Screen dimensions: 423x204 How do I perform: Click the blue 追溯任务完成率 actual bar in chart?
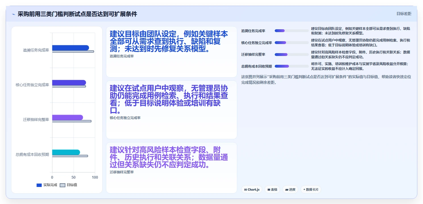click(70, 48)
